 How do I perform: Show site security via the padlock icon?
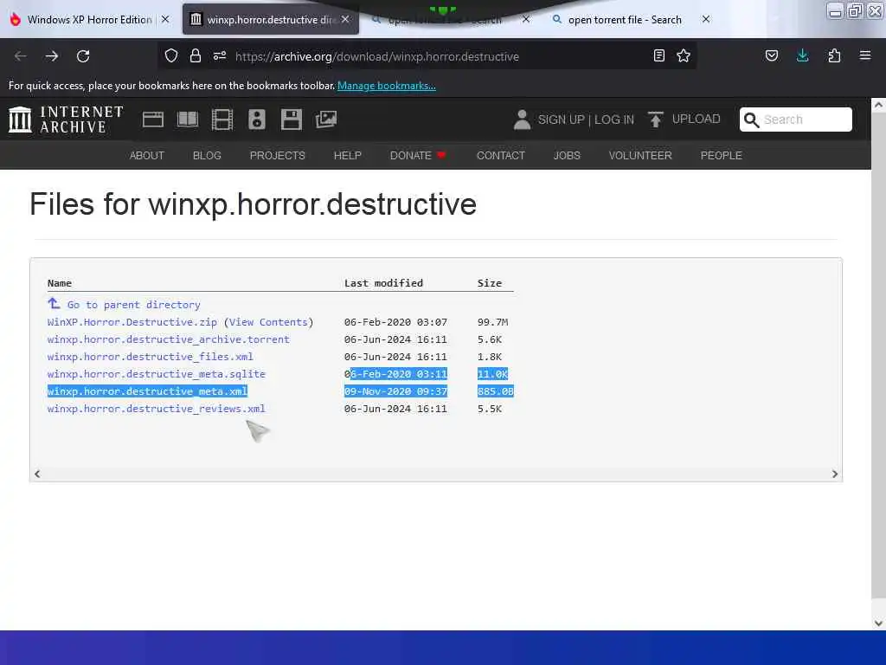click(196, 55)
